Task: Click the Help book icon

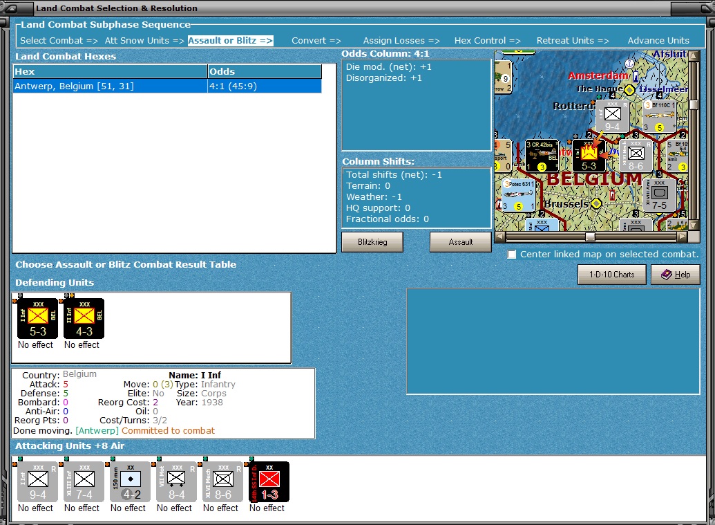Action: [667, 275]
